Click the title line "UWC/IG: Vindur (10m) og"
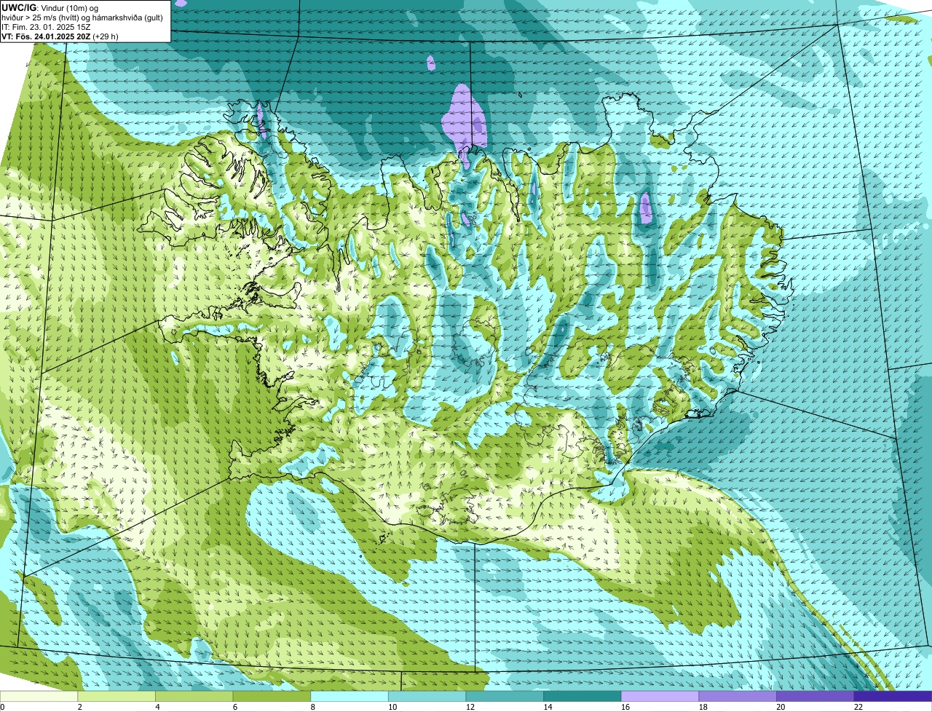 point(50,7)
